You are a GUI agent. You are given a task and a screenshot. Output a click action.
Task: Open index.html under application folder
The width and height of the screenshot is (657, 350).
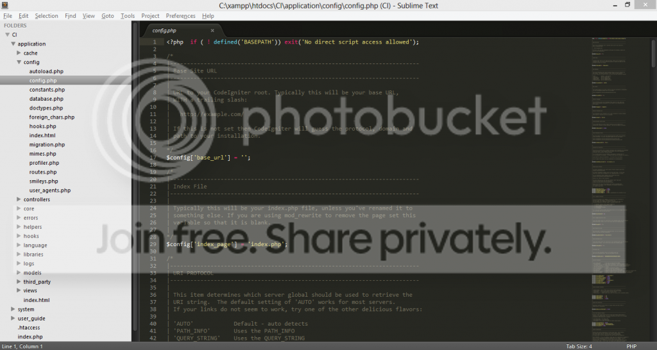pos(36,300)
